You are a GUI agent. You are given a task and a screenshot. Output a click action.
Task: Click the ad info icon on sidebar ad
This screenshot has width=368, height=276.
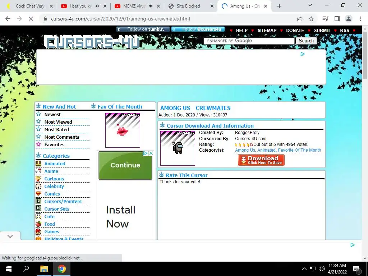pos(145,153)
